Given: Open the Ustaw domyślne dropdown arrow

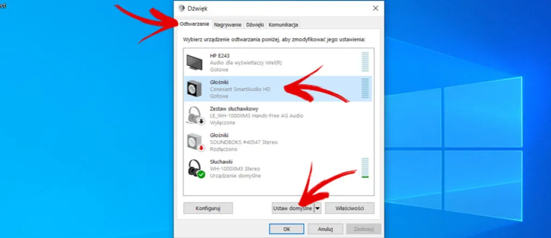Looking at the screenshot, I should (x=317, y=208).
